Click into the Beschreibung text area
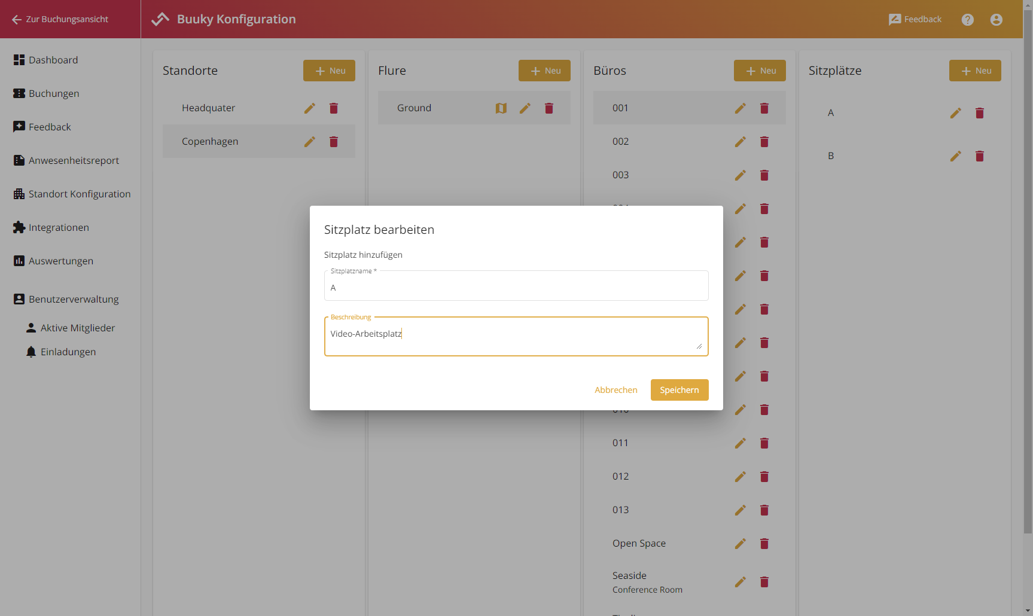This screenshot has width=1033, height=616. point(516,336)
